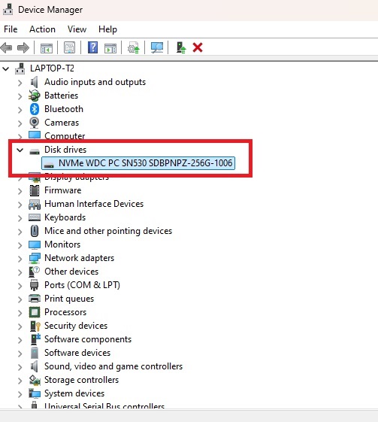Click the Security devices label
The image size is (378, 422).
[x=76, y=326]
